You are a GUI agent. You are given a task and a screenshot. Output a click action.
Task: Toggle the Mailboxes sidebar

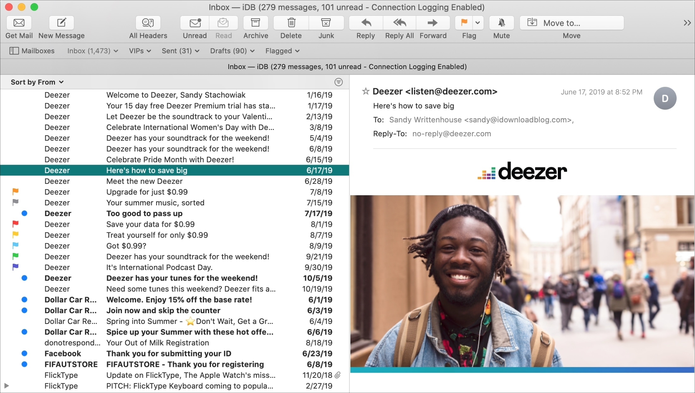pos(32,51)
